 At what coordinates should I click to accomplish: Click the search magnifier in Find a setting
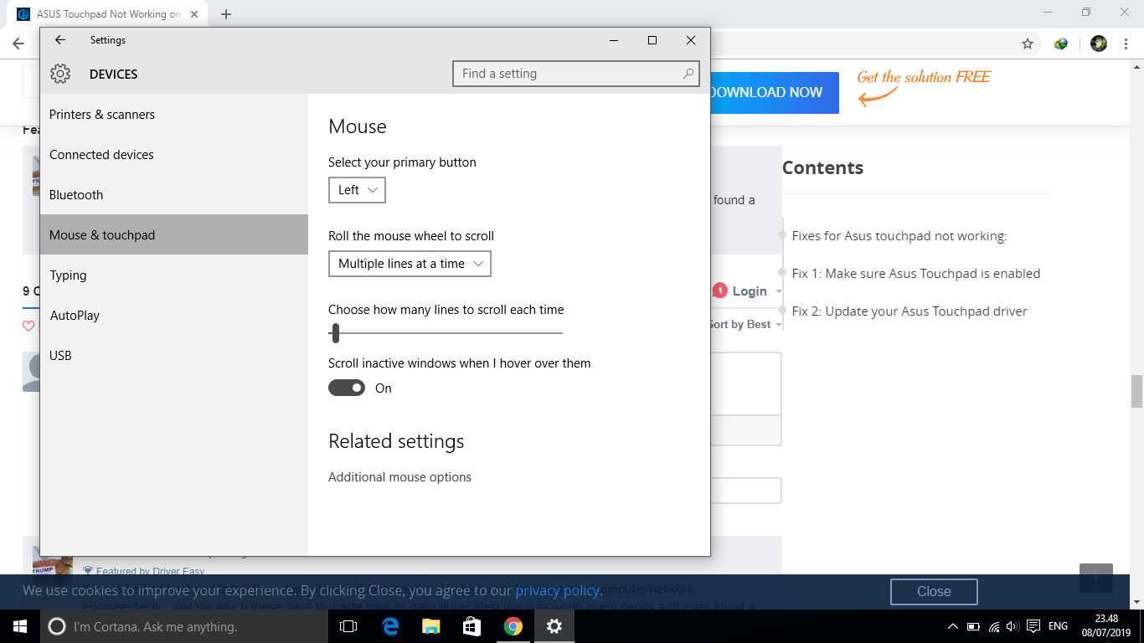pos(688,74)
